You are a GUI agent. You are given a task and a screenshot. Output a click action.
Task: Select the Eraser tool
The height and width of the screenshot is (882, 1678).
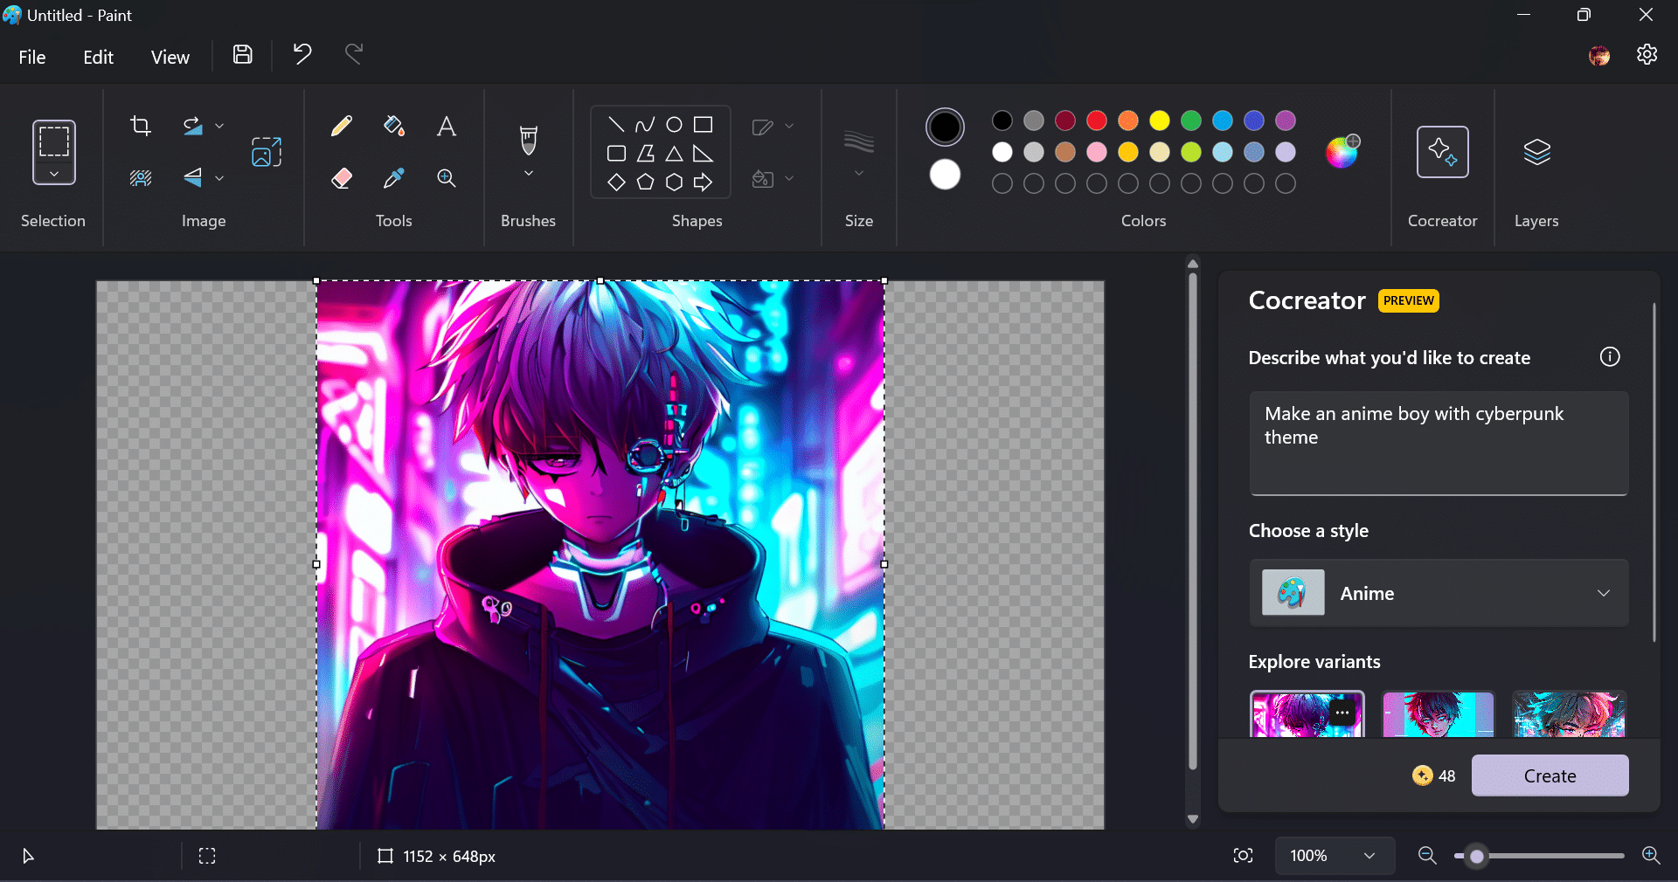click(342, 178)
